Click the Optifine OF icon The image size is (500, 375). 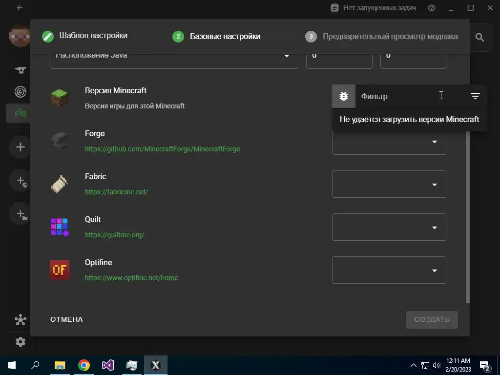click(59, 270)
